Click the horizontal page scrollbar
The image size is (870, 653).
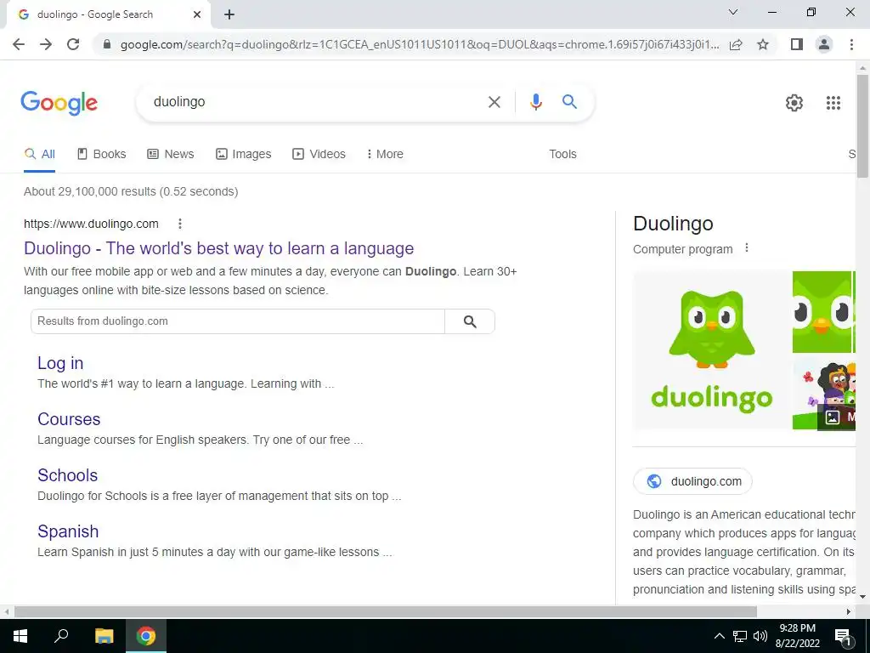[x=386, y=611]
